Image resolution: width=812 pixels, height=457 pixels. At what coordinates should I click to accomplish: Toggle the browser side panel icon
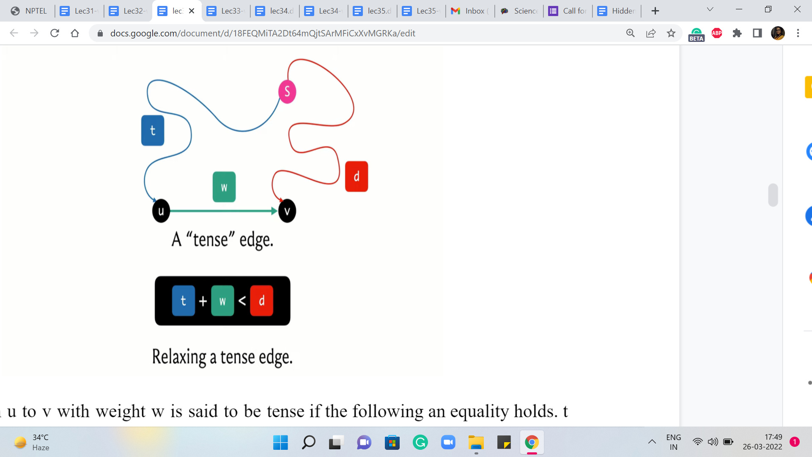(757, 33)
